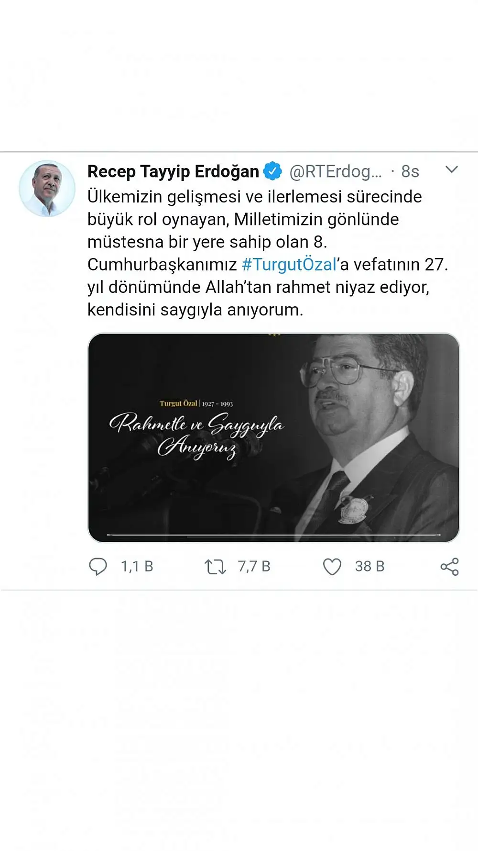The image size is (478, 851).
Task: Tap the blue verified badge
Action: (x=272, y=171)
